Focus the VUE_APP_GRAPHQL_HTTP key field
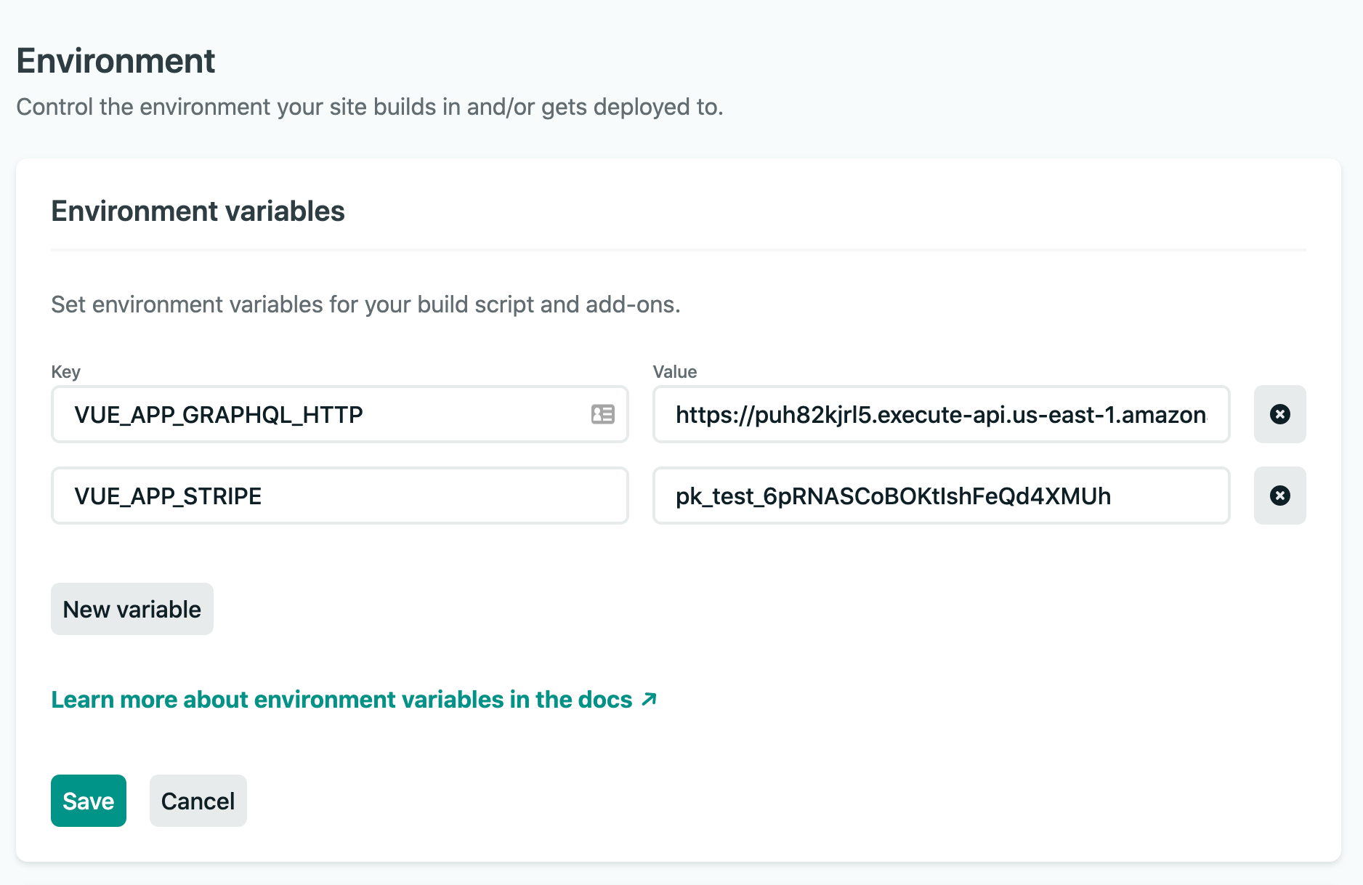This screenshot has width=1363, height=885. pyautogui.click(x=320, y=414)
